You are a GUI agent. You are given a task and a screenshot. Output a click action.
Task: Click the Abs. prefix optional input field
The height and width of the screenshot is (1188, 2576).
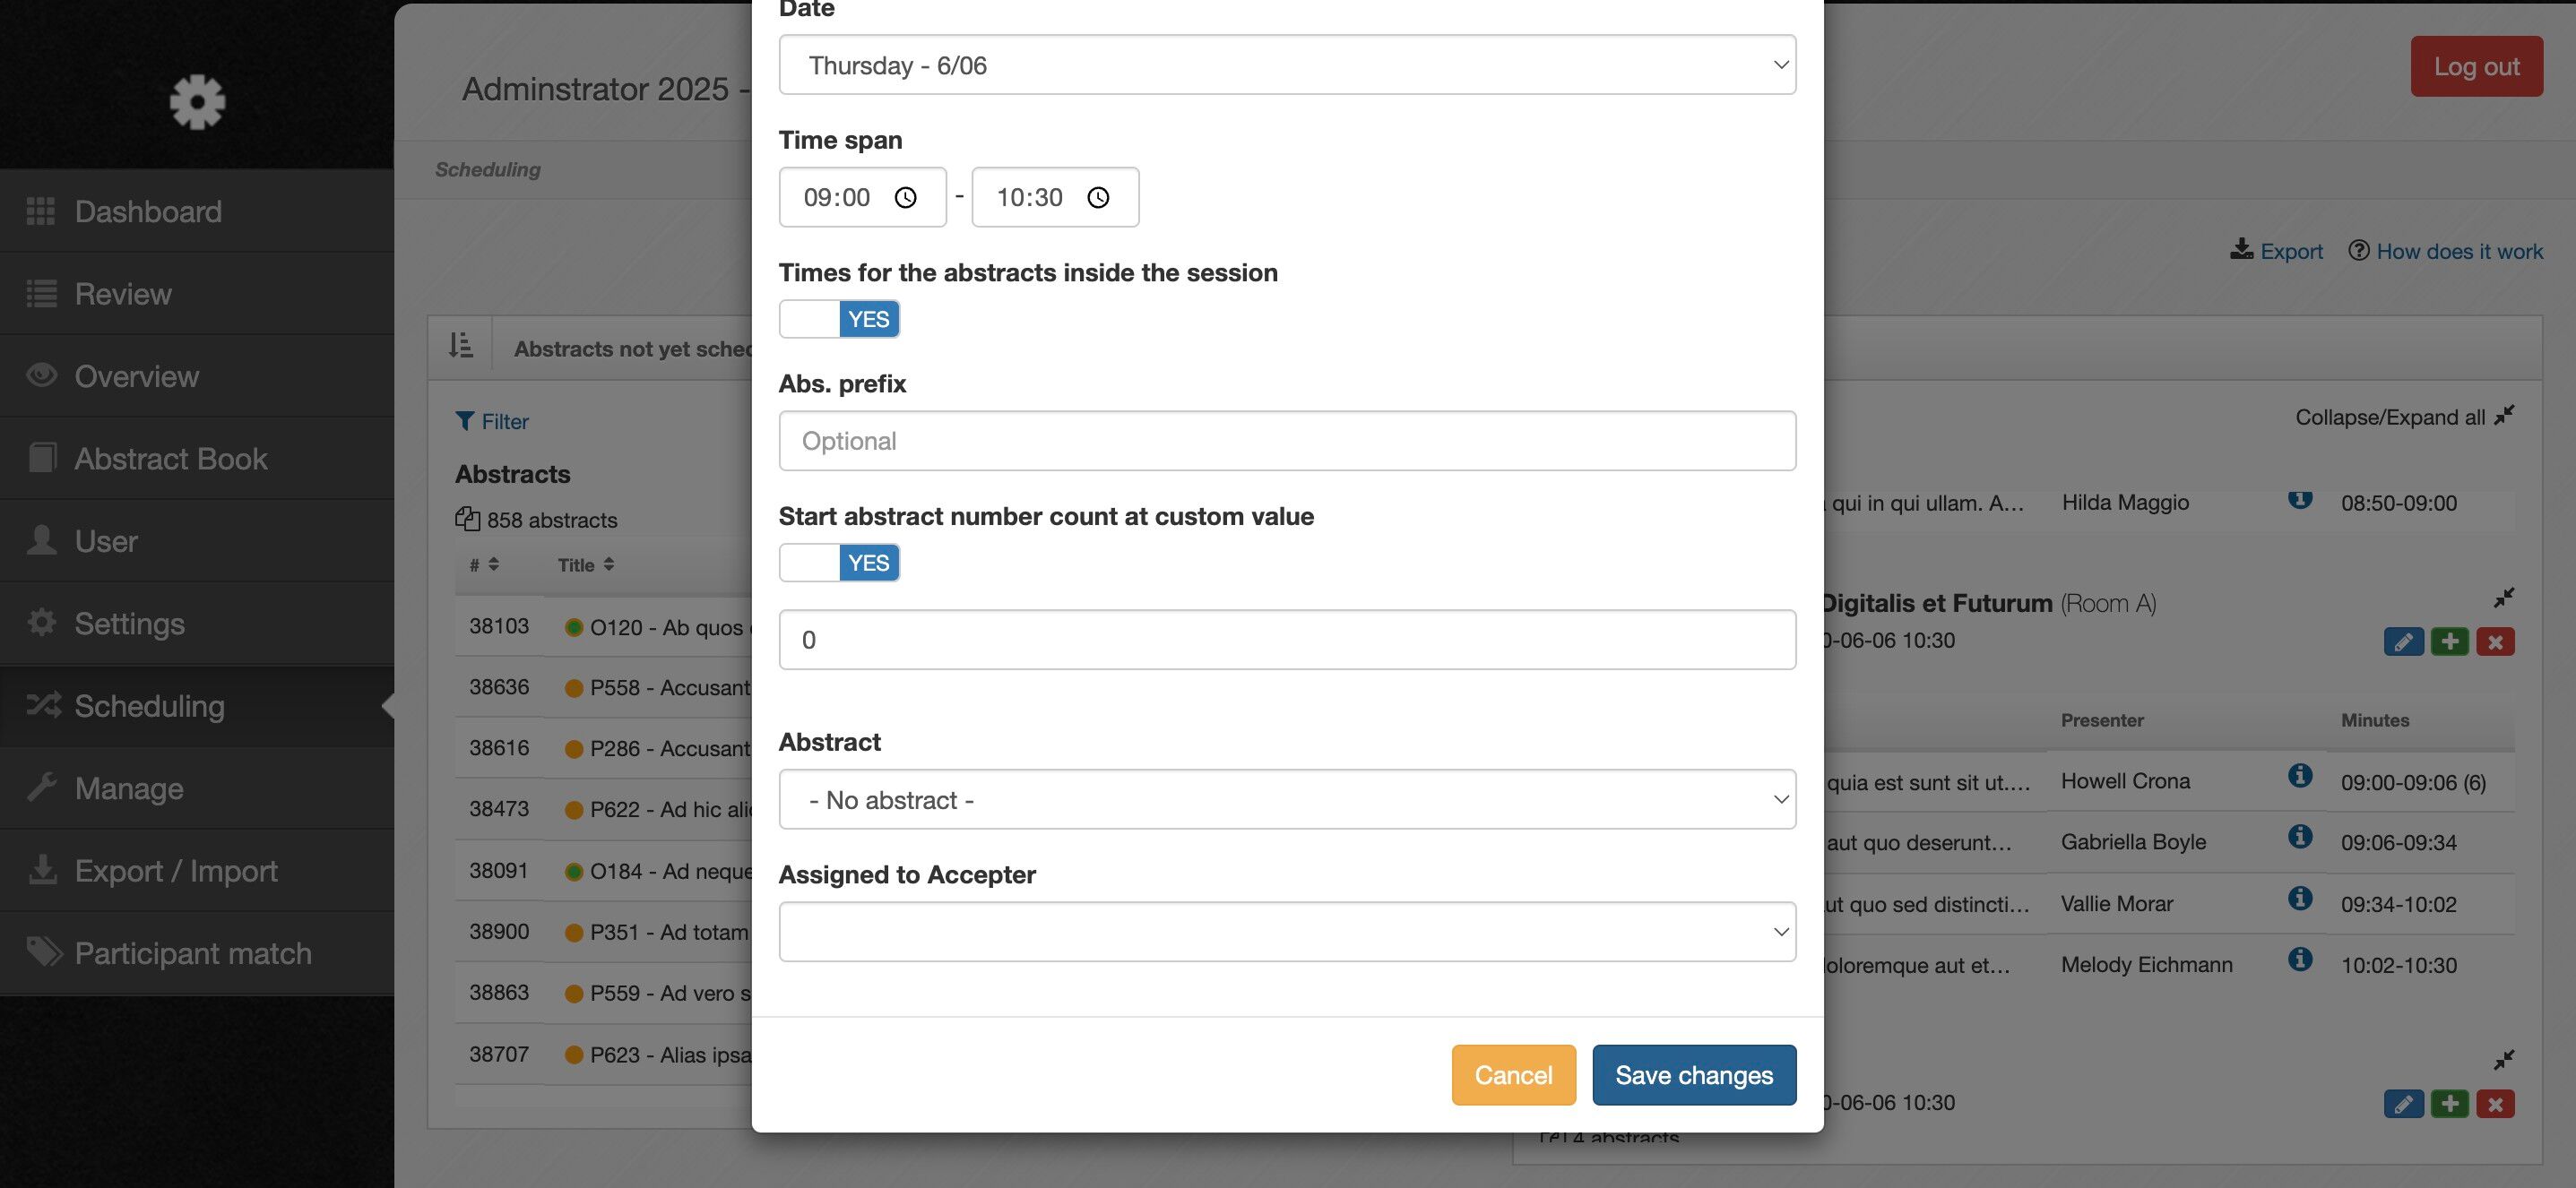tap(1286, 442)
